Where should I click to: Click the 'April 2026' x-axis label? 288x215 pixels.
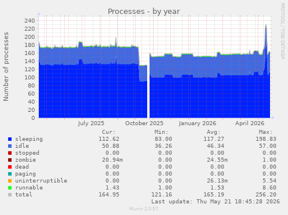pyautogui.click(x=250, y=123)
